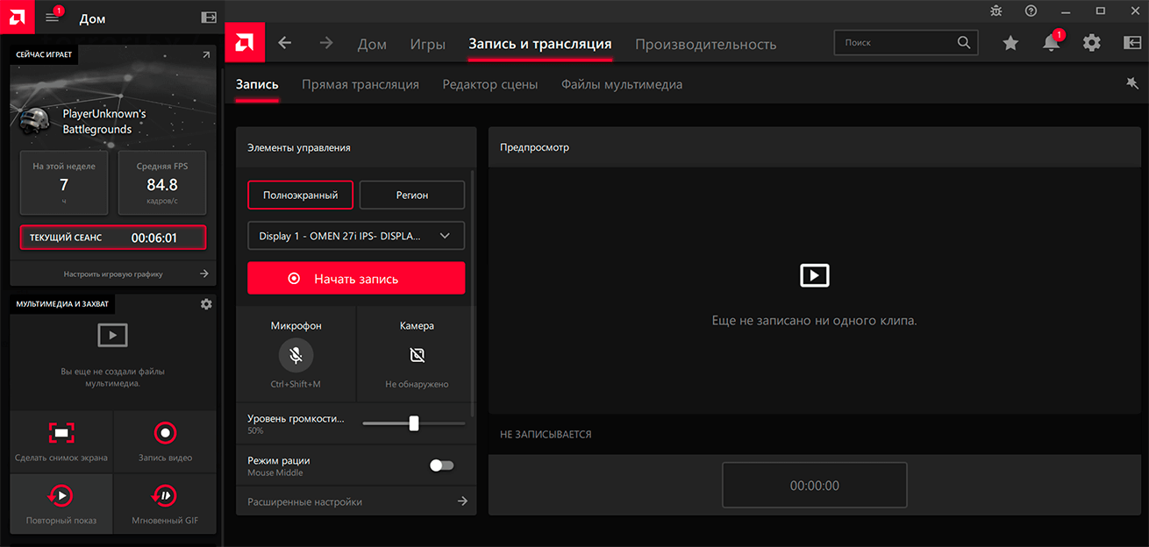Take a screenshot with Сделать снимок экрана
The height and width of the screenshot is (547, 1149).
coord(61,432)
